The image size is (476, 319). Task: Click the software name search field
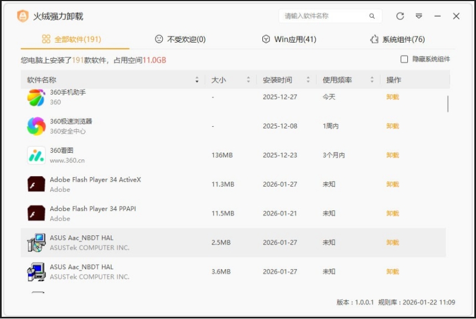tap(330, 16)
